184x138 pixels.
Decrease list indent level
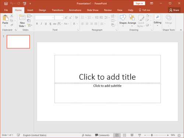pos(97,18)
